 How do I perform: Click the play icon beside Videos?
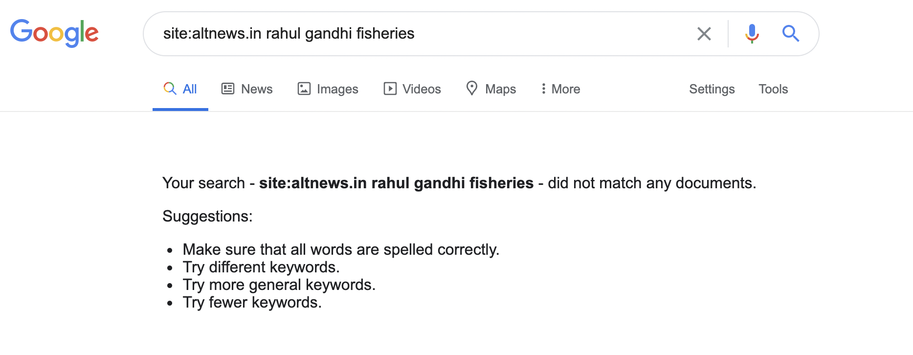point(390,89)
